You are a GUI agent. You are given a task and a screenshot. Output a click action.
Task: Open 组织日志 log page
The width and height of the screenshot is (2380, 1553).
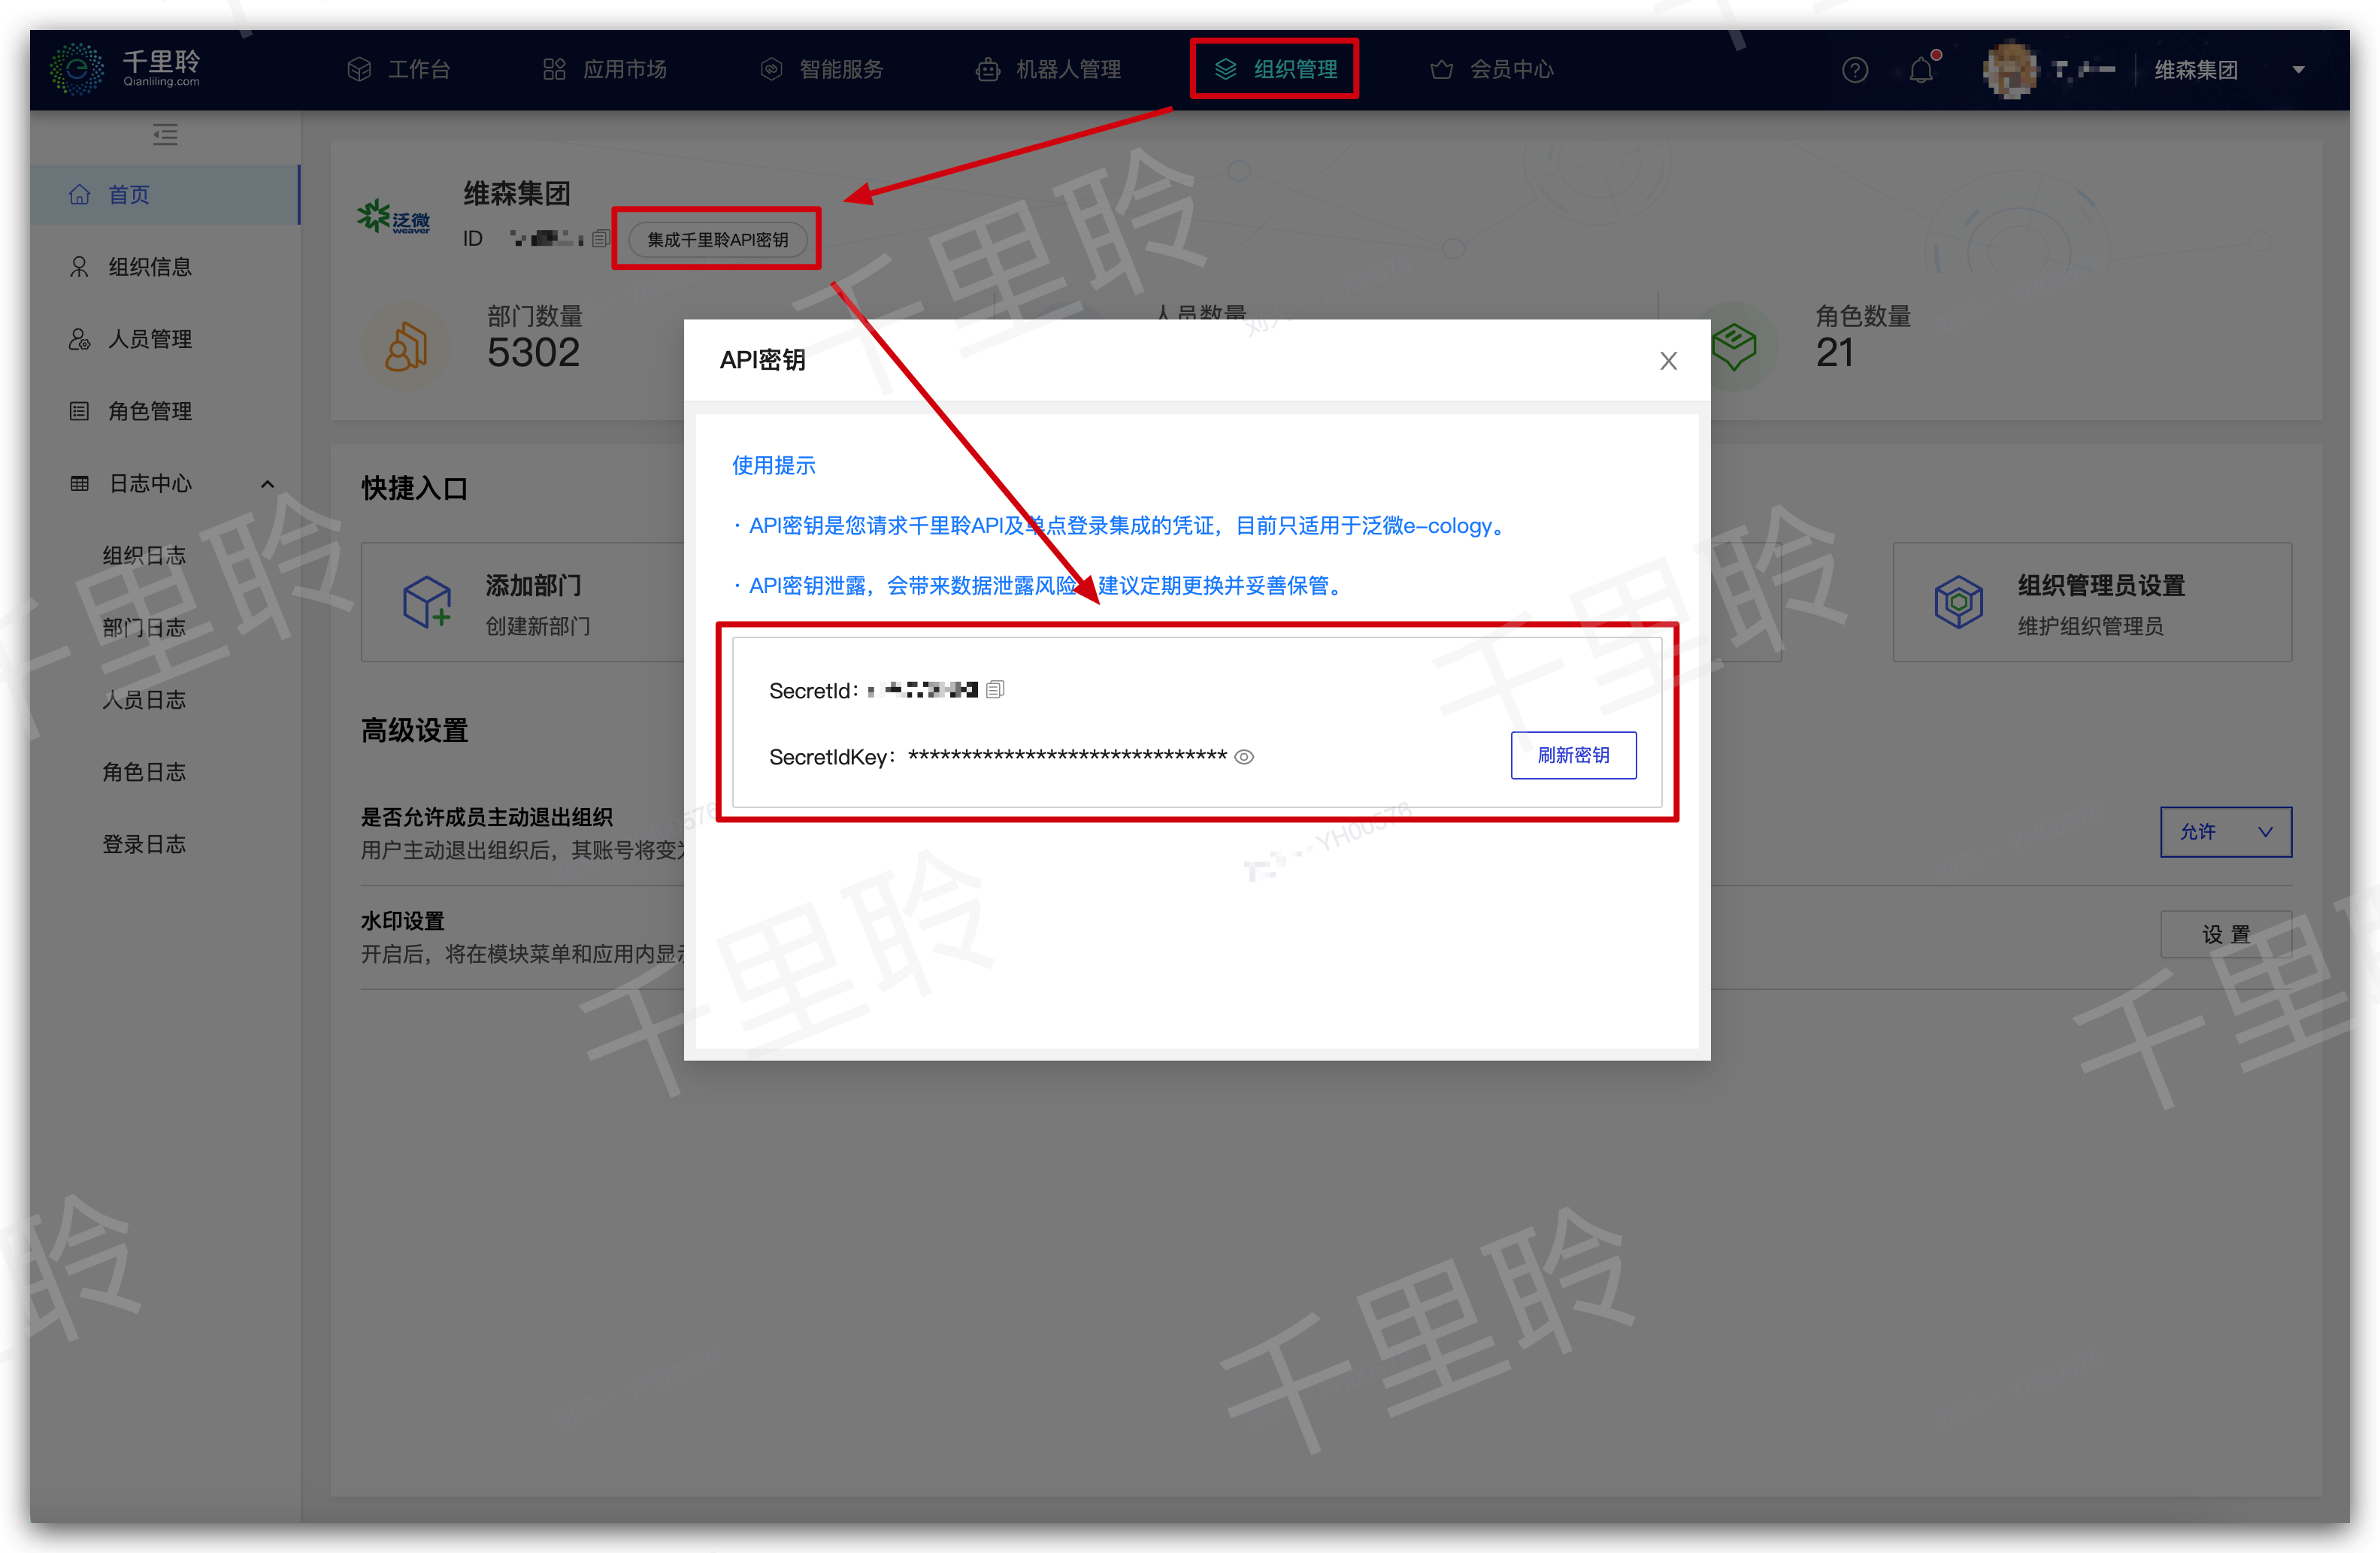tap(144, 555)
